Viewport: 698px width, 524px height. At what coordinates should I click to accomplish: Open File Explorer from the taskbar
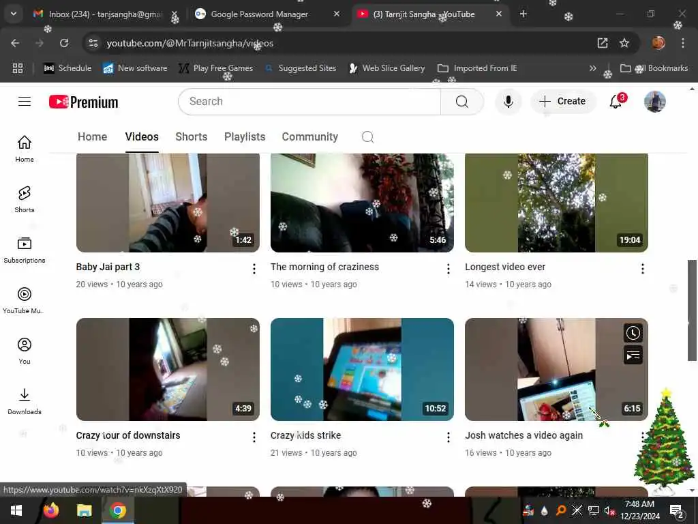tap(84, 510)
